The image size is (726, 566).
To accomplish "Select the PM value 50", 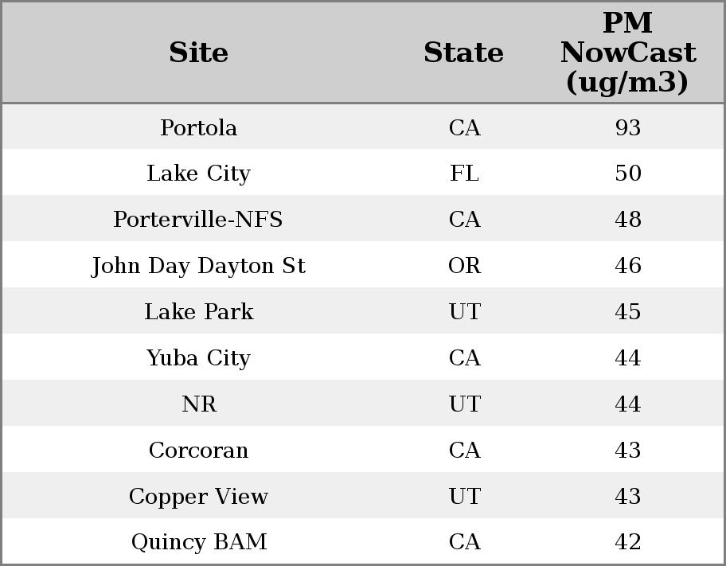I will coord(627,174).
